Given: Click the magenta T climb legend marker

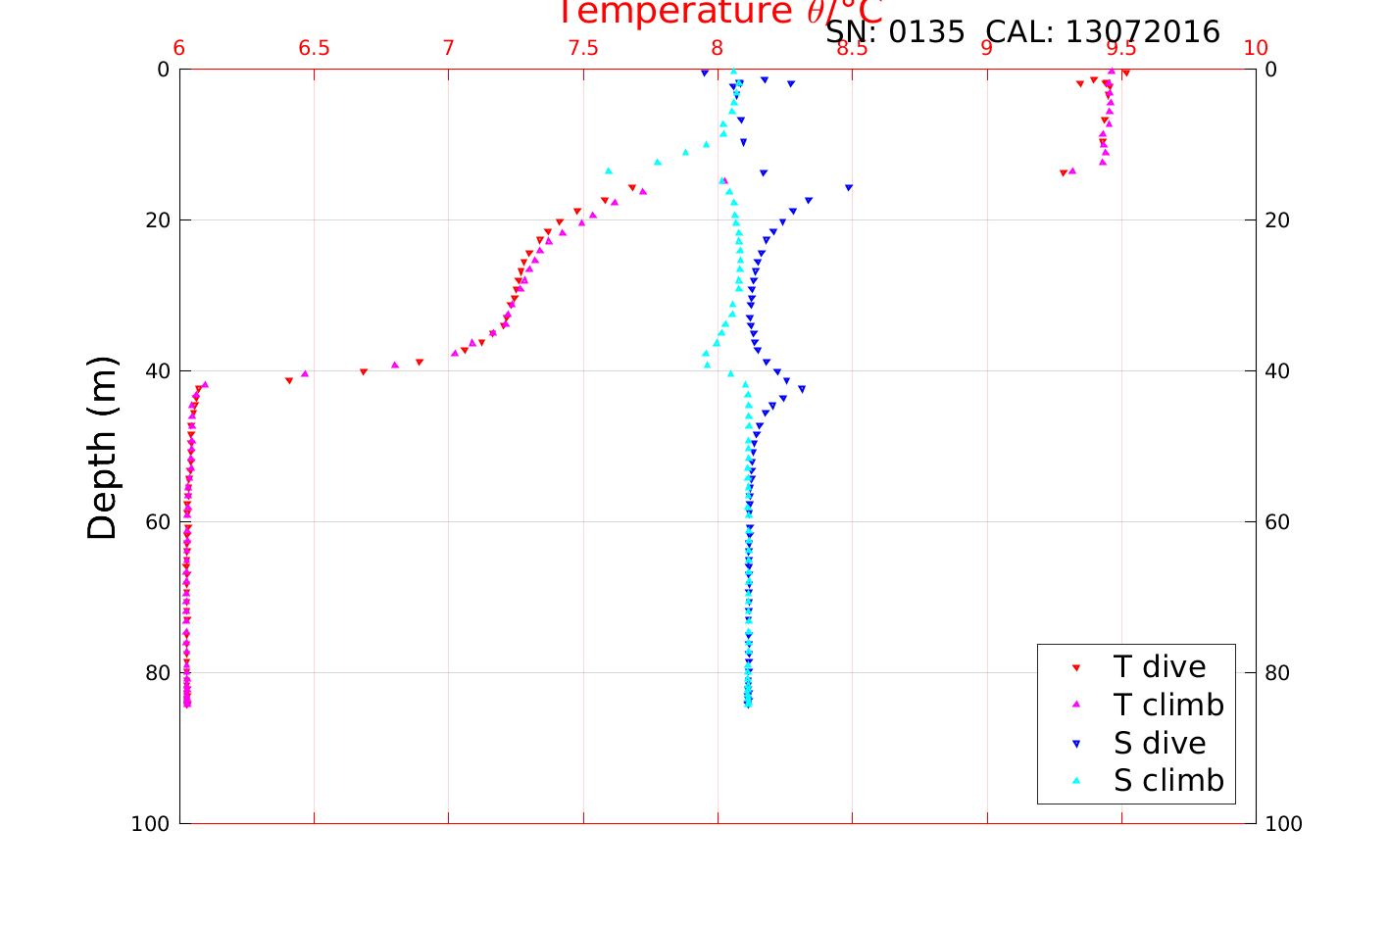Looking at the screenshot, I should tap(1075, 705).
